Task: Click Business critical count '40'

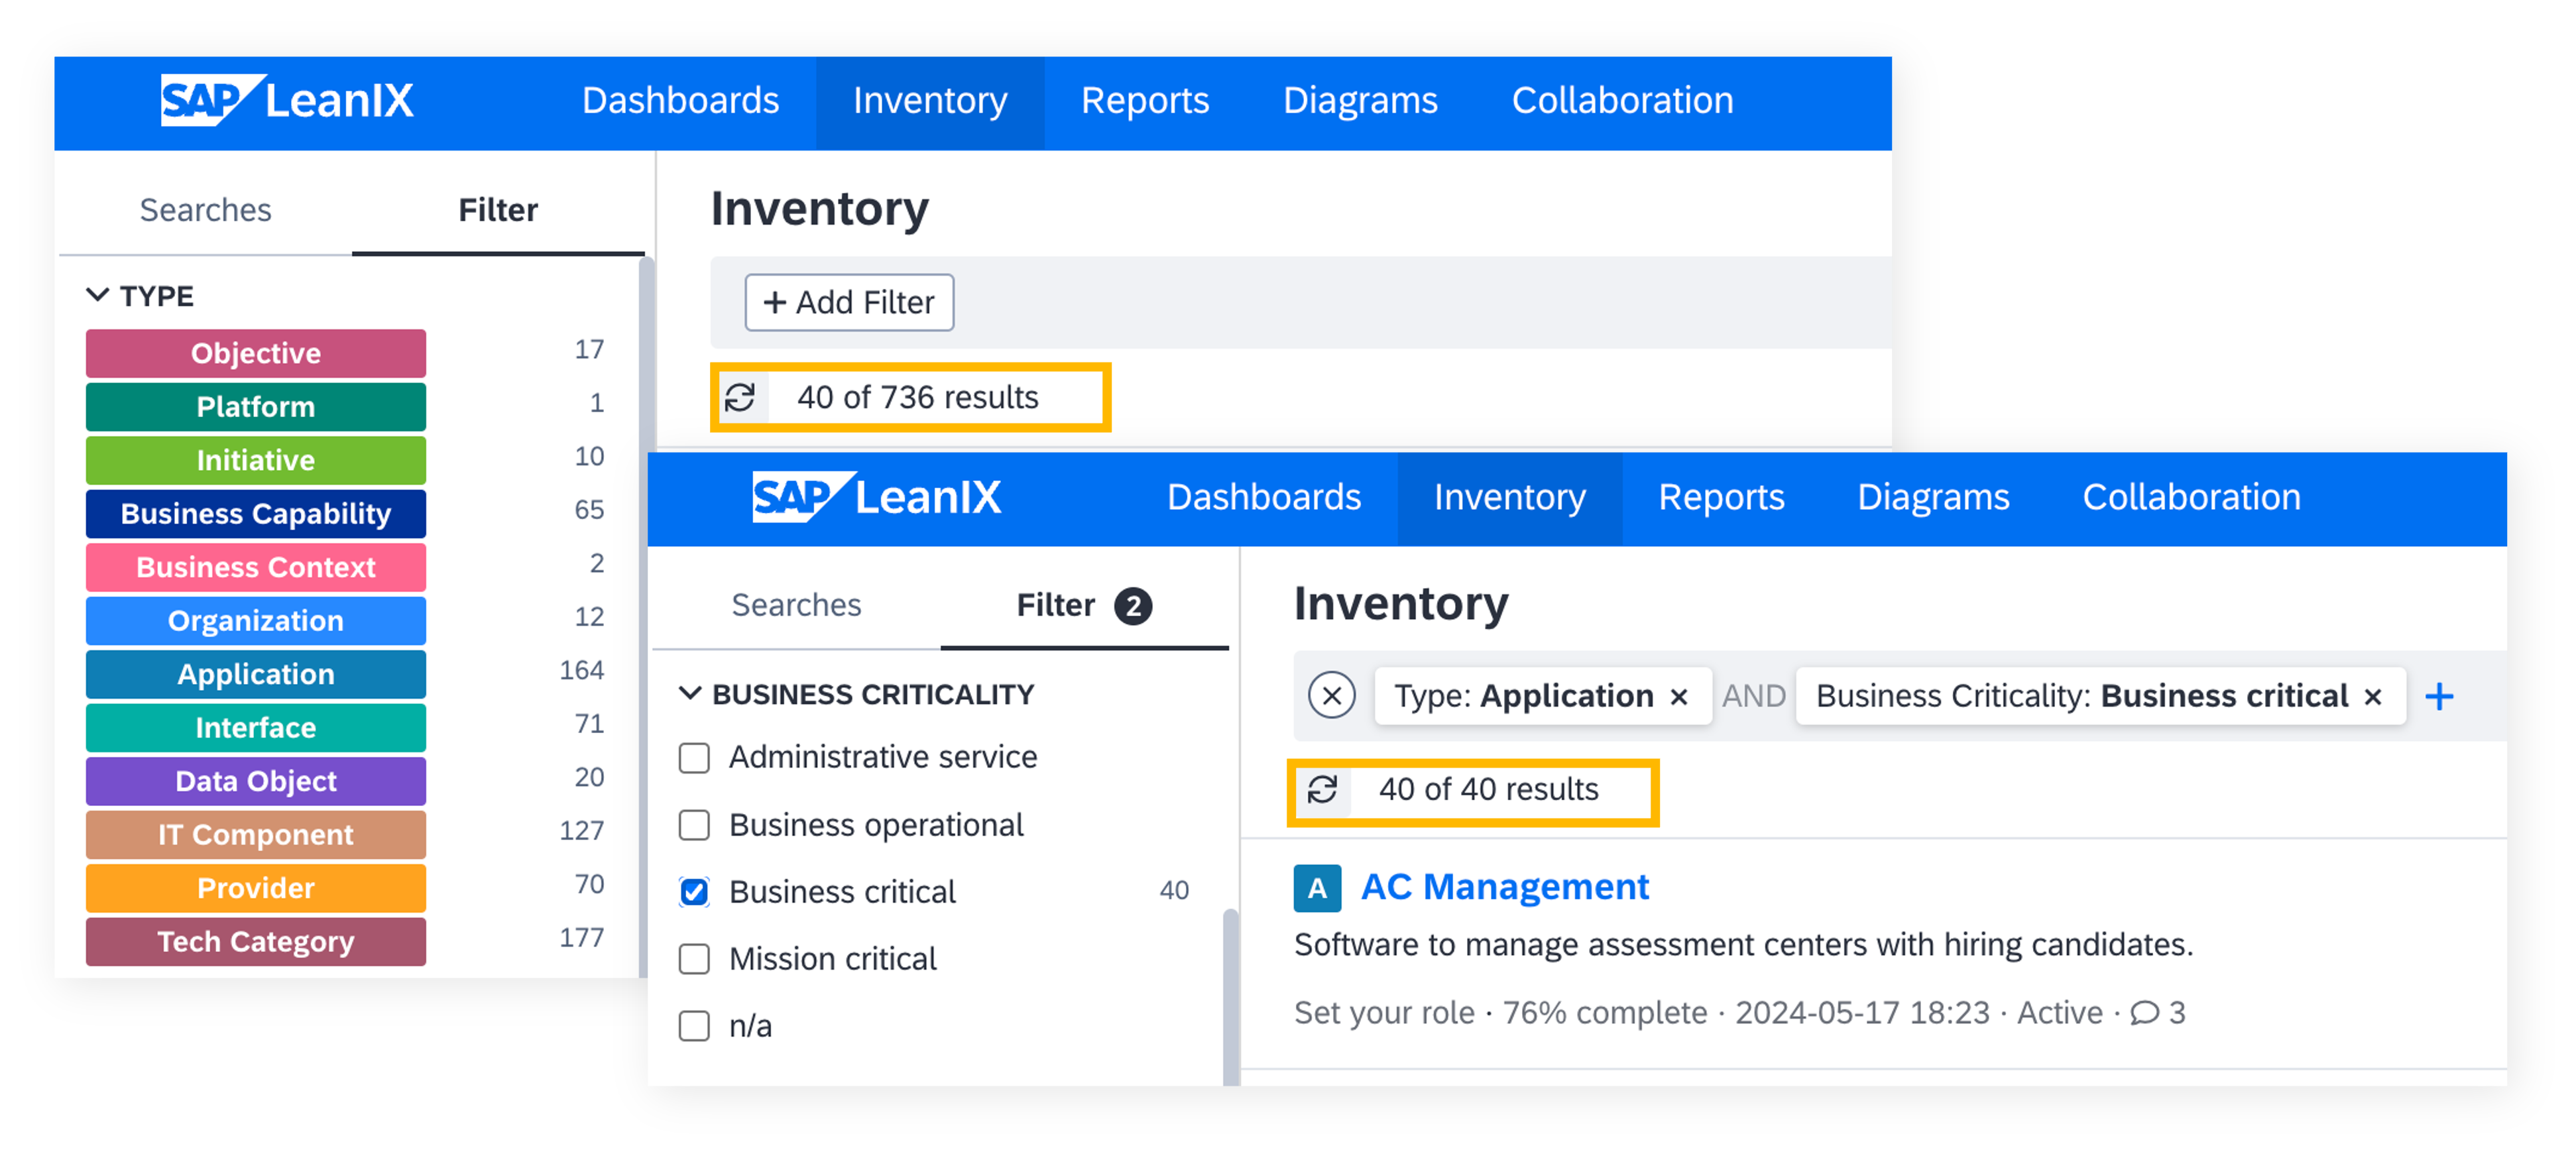Action: pyautogui.click(x=1174, y=891)
